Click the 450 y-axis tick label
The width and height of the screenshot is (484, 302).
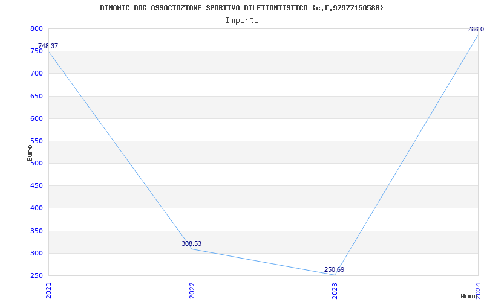(36, 186)
